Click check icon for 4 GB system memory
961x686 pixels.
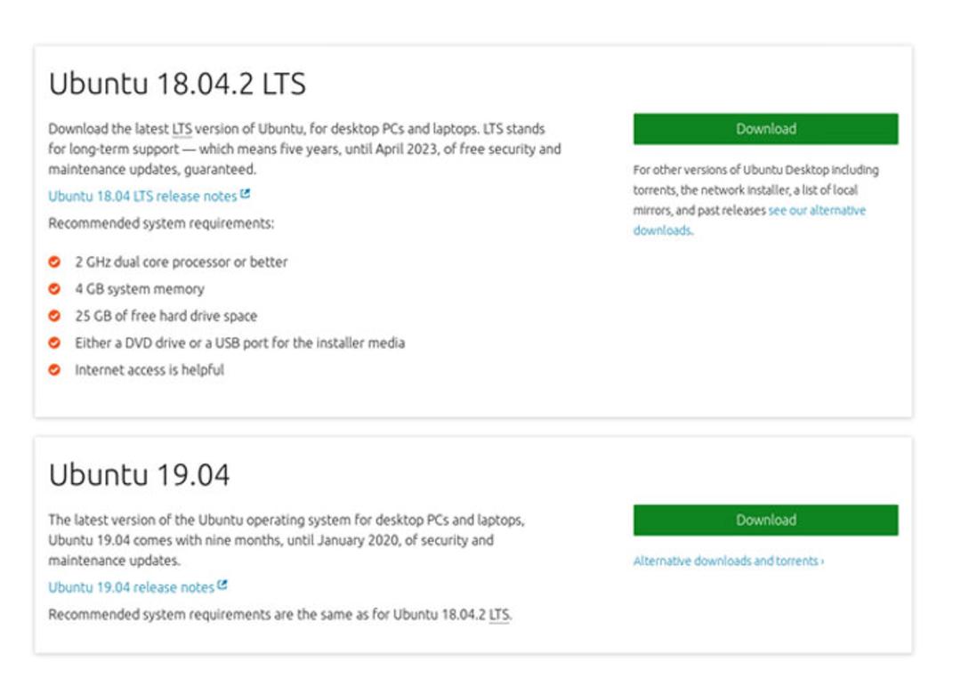pos(54,289)
